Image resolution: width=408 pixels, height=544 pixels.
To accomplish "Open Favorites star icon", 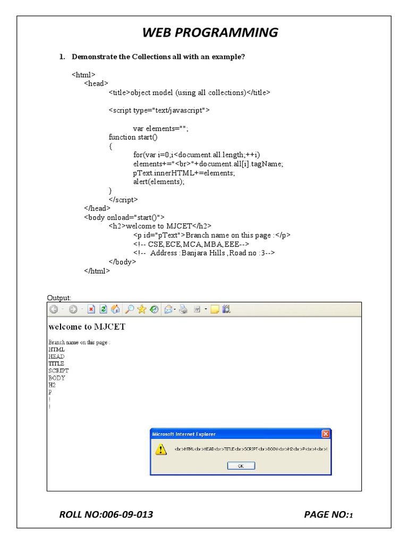I will (x=141, y=309).
